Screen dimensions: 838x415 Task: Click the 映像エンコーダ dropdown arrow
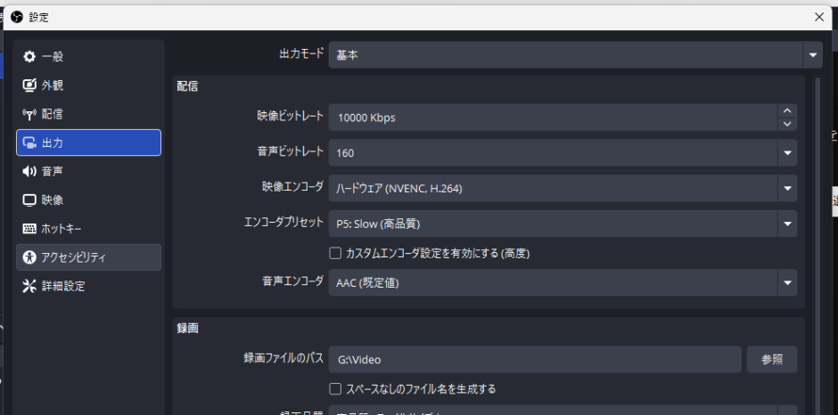point(787,188)
